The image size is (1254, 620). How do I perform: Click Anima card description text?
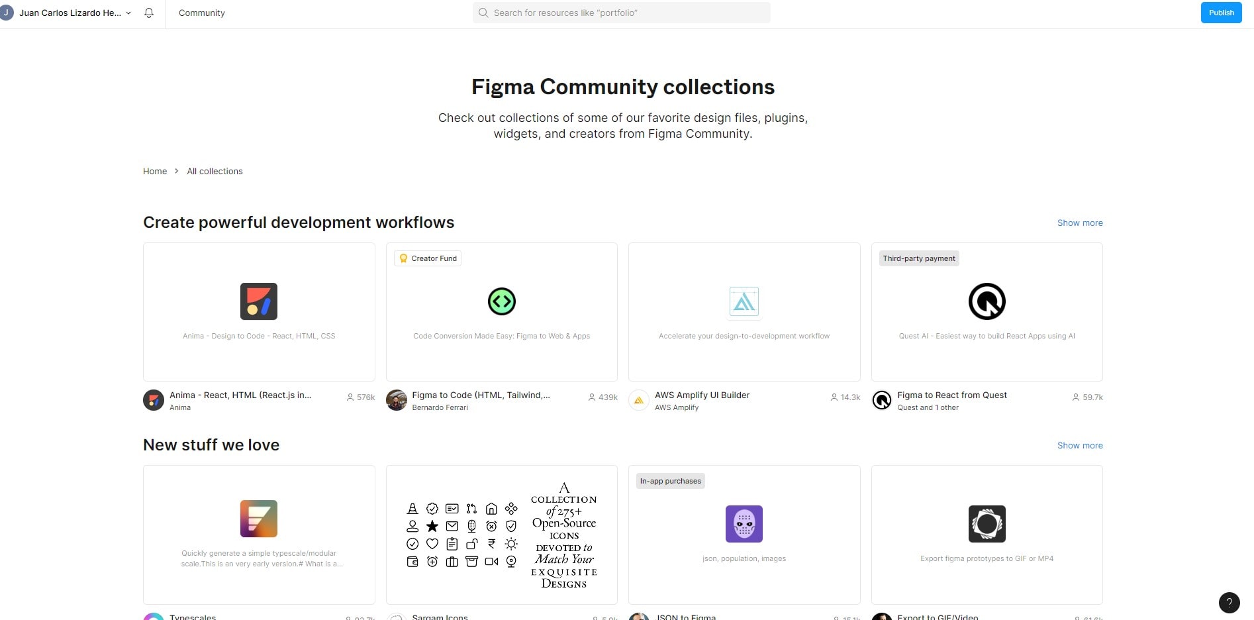(259, 336)
